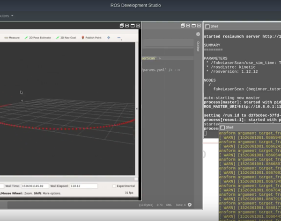Collapse the RViz side panel arrow handle
The image size is (281, 221).
point(137,108)
